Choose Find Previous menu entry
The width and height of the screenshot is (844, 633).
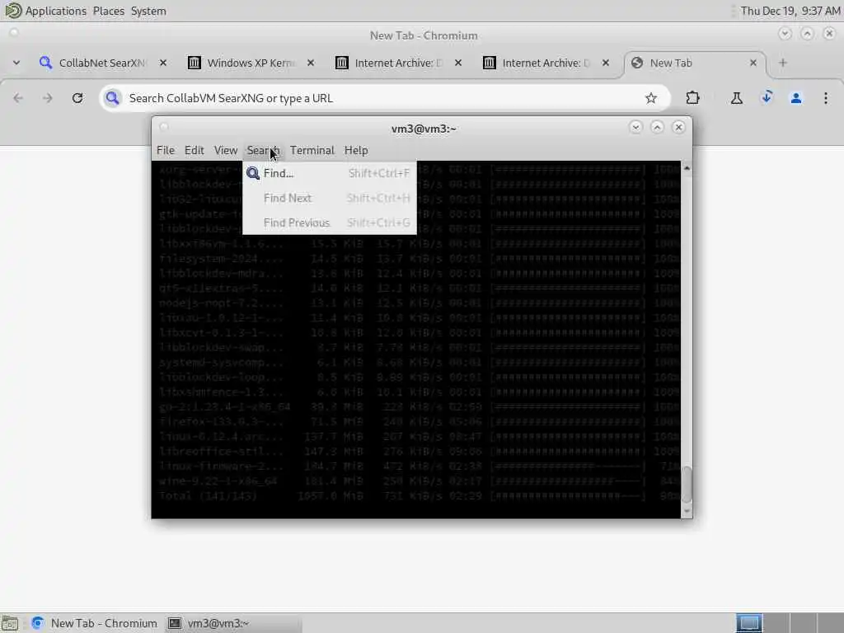[x=330, y=223]
